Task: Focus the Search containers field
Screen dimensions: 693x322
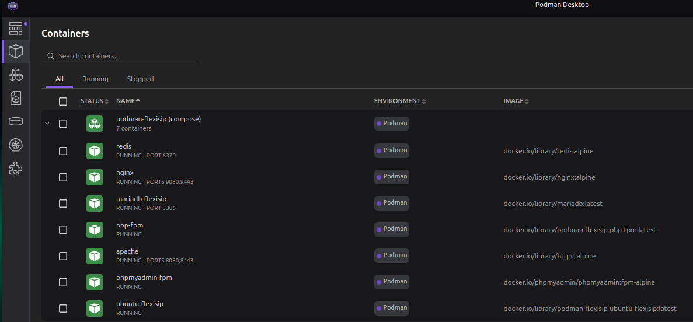Action: click(119, 56)
